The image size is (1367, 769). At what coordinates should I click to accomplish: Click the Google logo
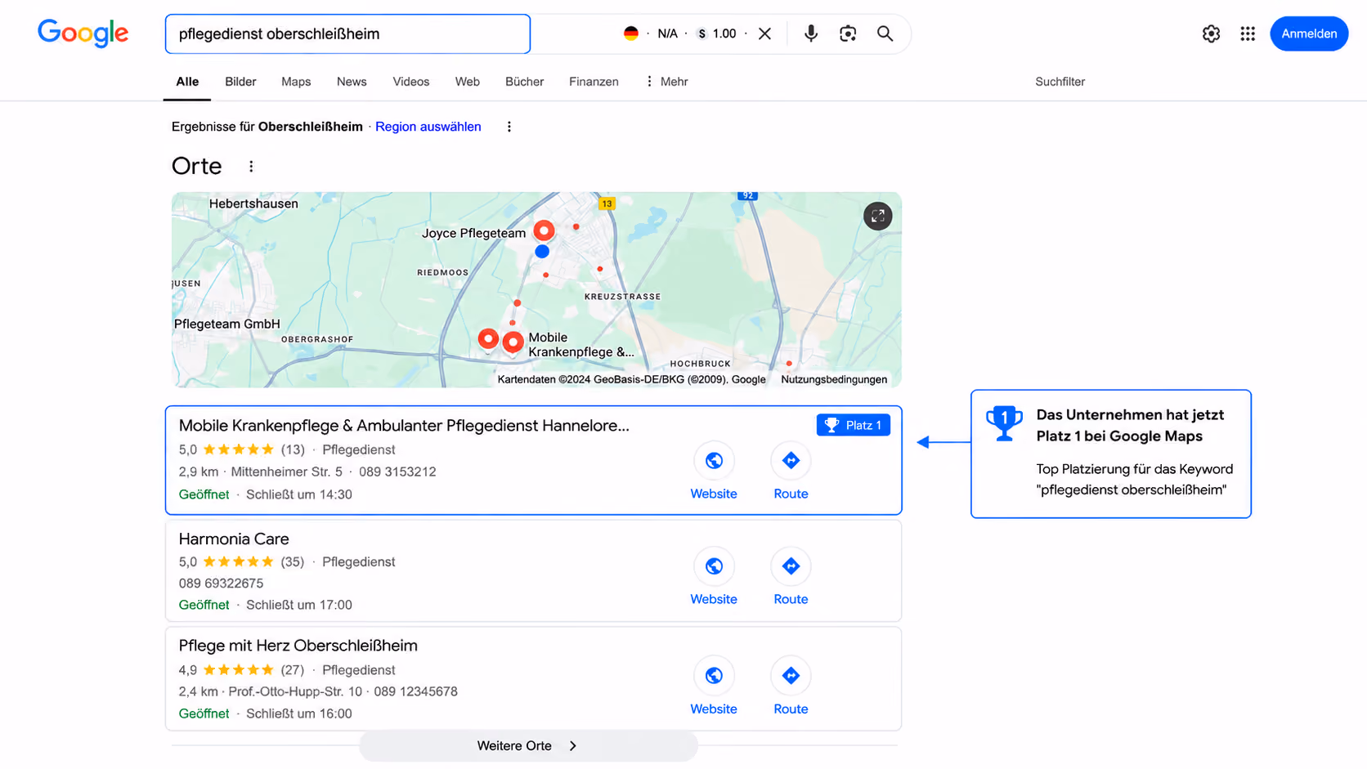click(x=83, y=34)
